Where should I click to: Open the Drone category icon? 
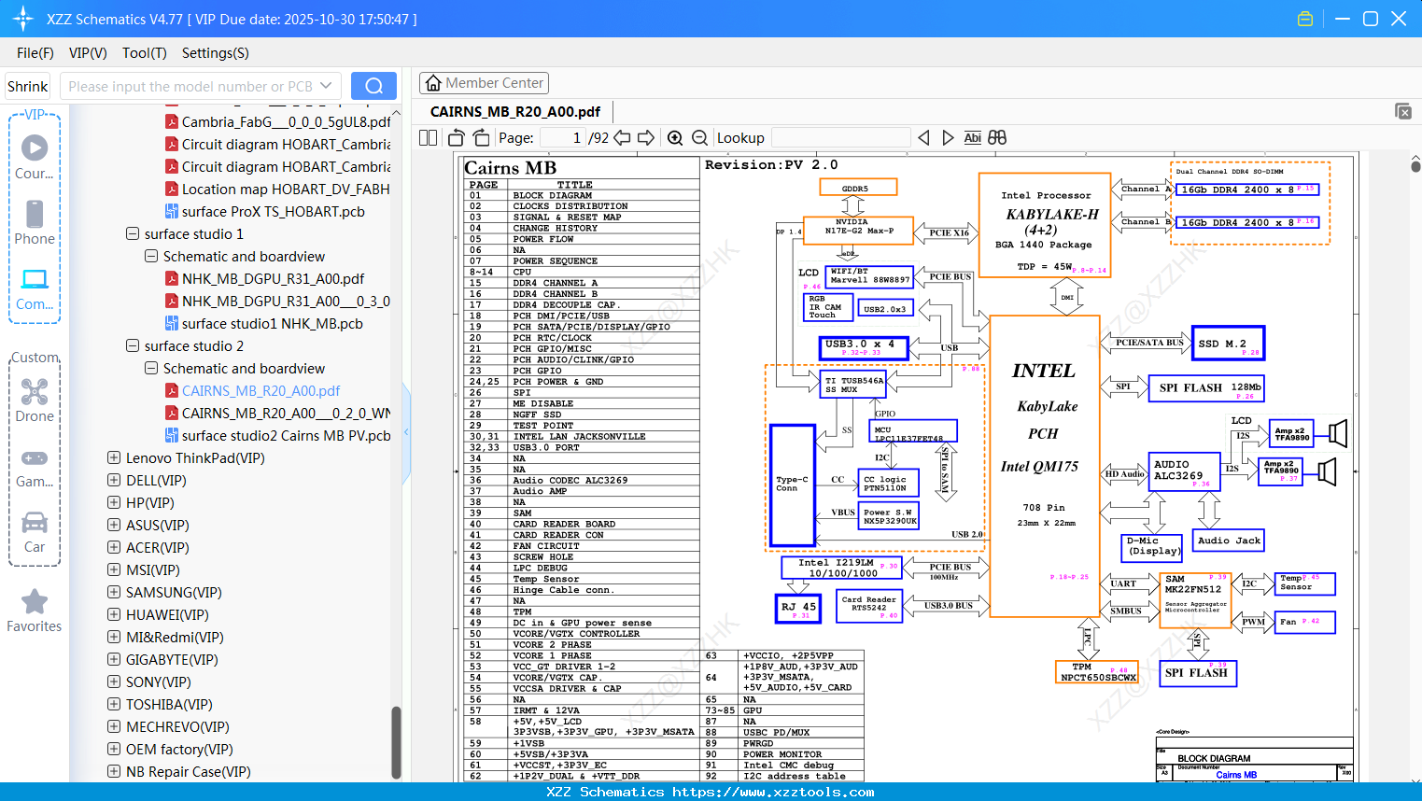pyautogui.click(x=35, y=400)
